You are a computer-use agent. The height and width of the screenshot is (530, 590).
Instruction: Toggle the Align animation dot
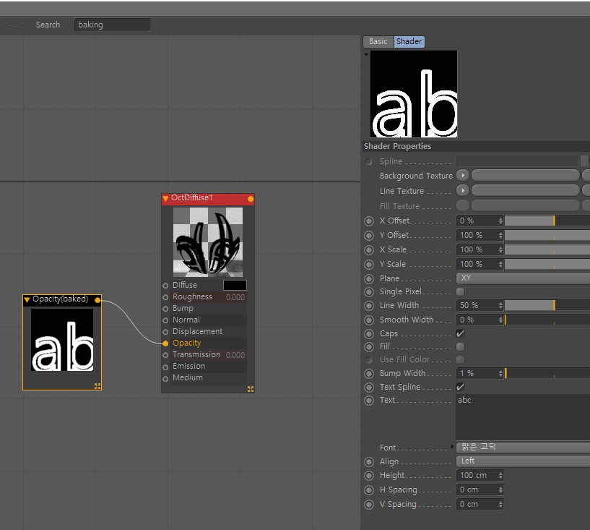pyautogui.click(x=369, y=462)
